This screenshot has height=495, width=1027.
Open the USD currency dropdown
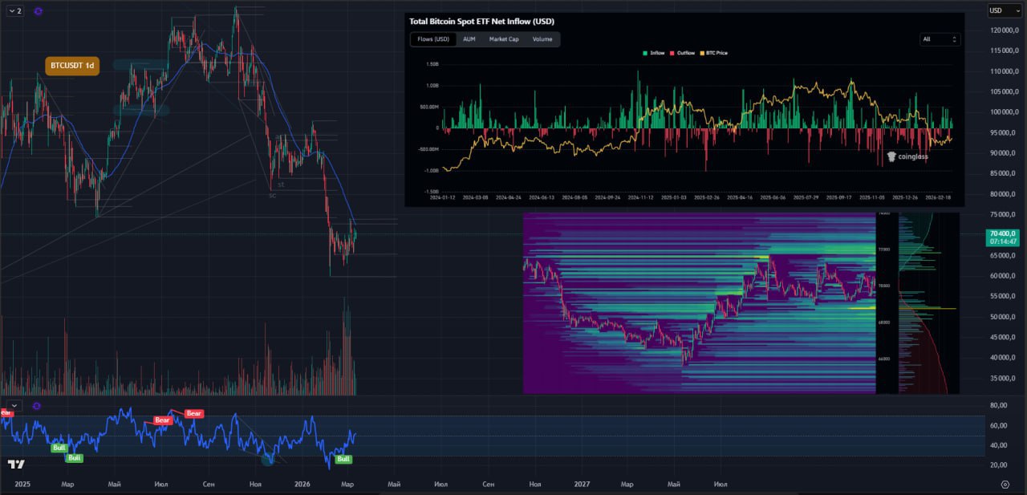click(x=1004, y=10)
